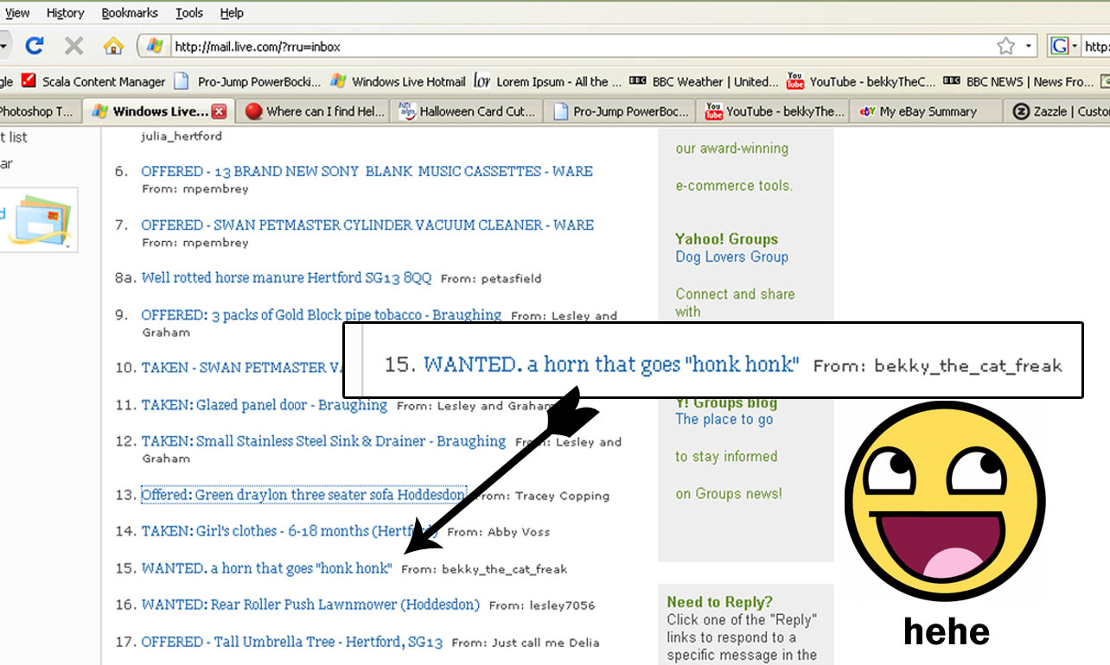Open the address bar history dropdown arrow
Viewport: 1110px width, 665px height.
[x=1029, y=47]
